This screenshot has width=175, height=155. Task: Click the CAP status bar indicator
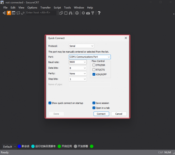160,152
